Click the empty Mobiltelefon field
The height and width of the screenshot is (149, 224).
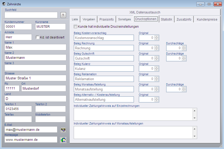tap(51, 119)
